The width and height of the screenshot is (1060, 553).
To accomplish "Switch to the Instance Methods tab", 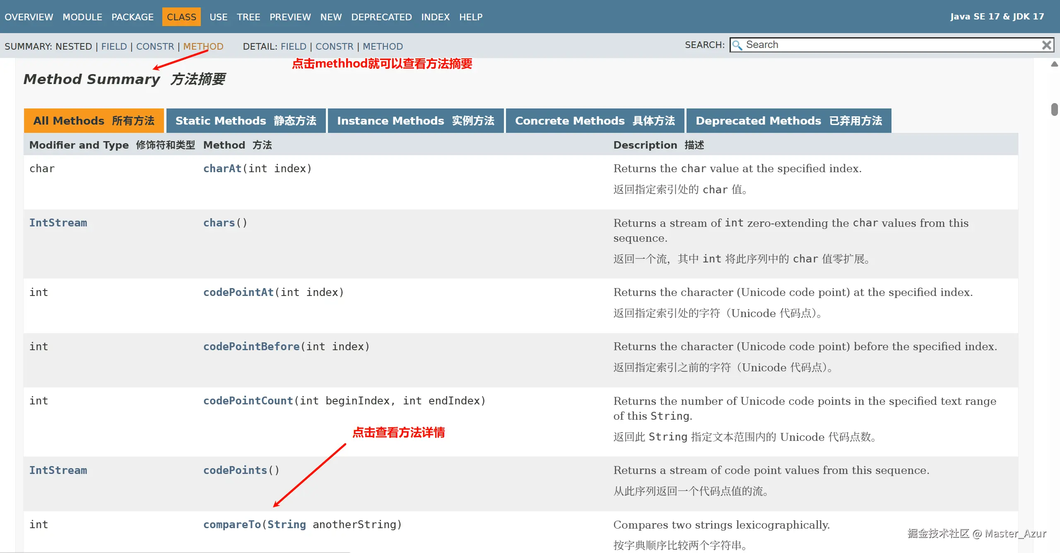I will coord(415,120).
